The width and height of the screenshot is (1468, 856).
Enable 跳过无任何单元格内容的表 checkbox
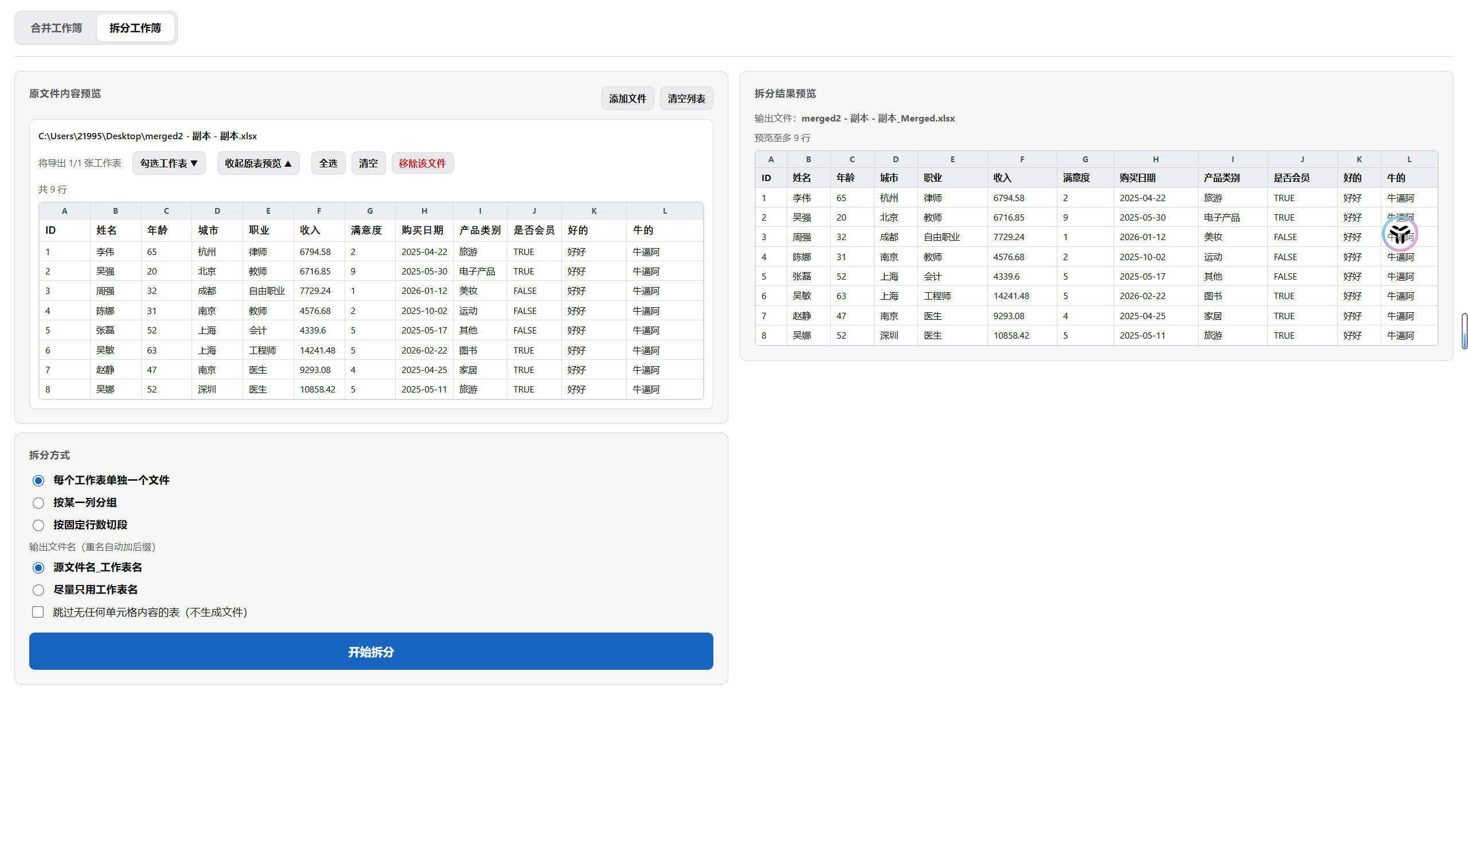pos(38,612)
